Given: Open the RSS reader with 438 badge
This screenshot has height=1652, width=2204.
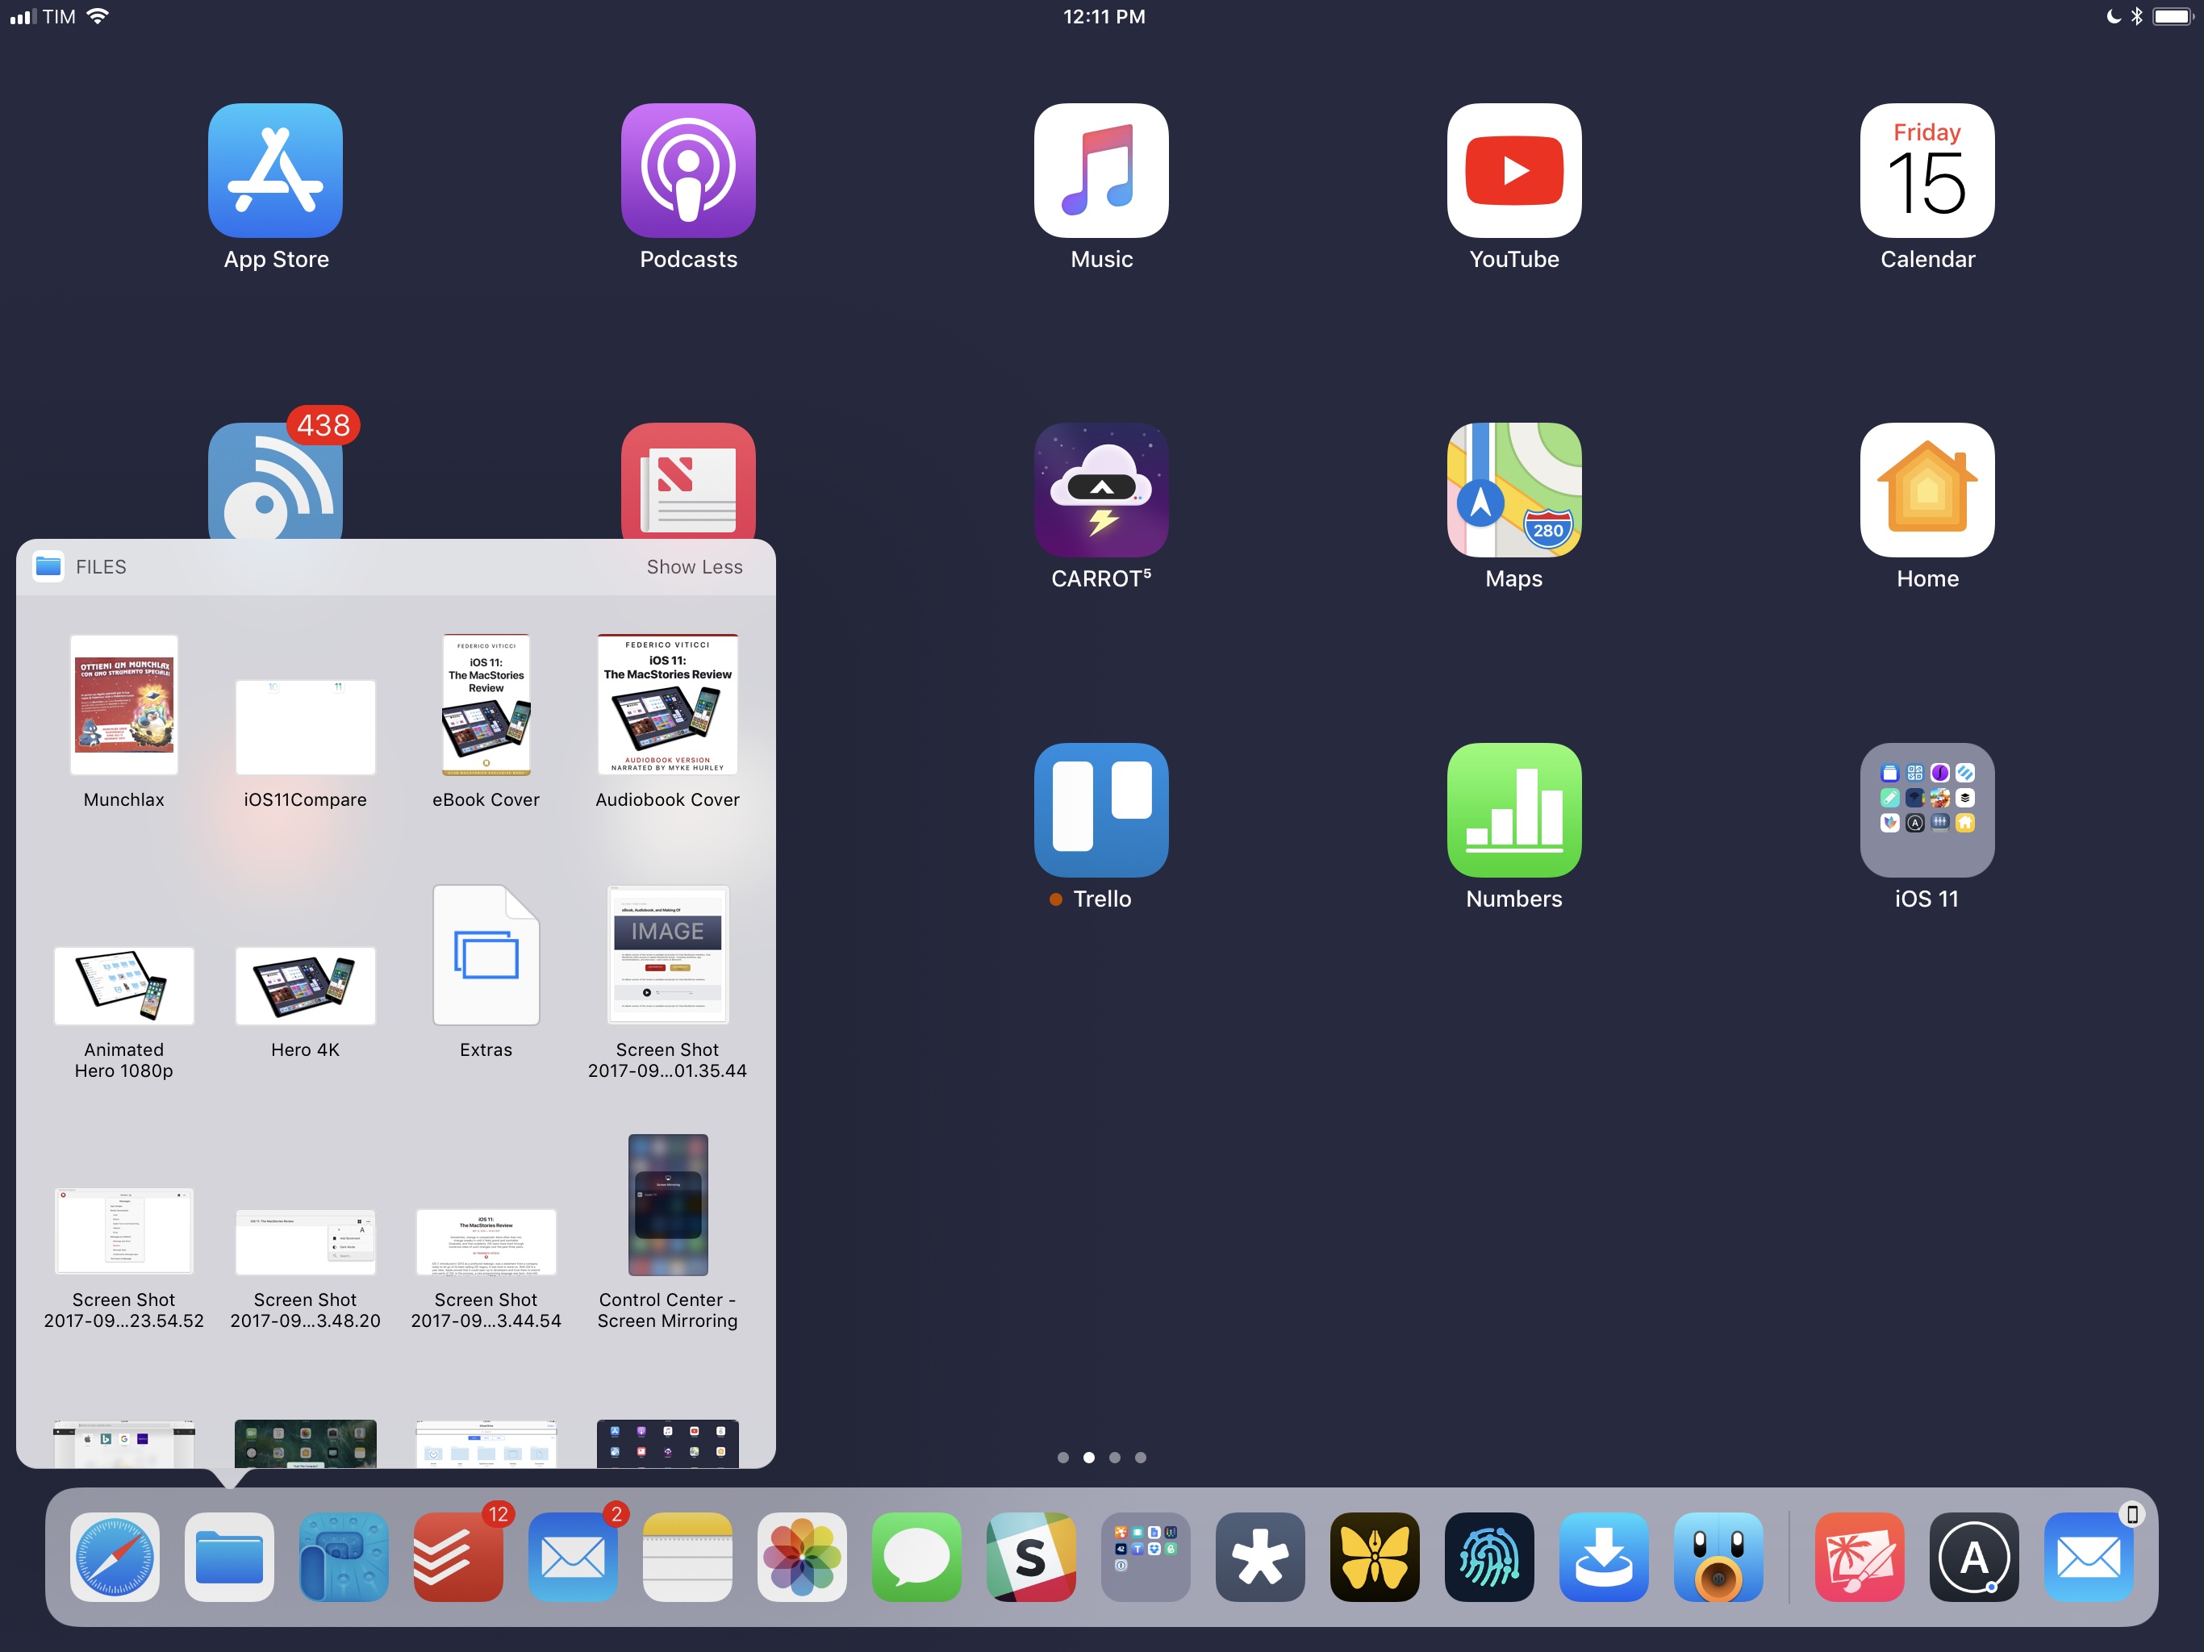Looking at the screenshot, I should pyautogui.click(x=275, y=482).
